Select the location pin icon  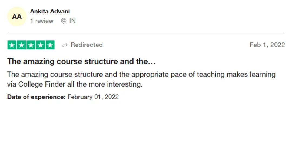64,21
